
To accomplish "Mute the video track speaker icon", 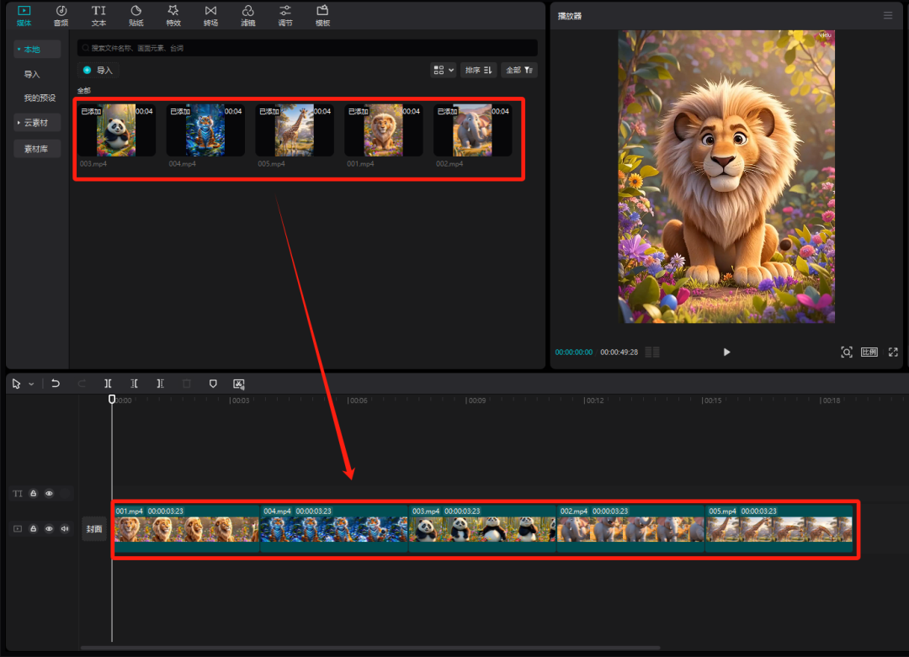I will (x=65, y=529).
